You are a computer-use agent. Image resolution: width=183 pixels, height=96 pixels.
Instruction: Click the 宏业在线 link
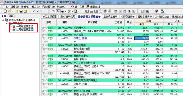coord(93,7)
